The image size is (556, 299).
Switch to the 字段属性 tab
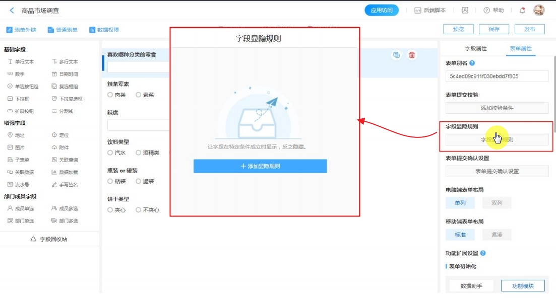pyautogui.click(x=475, y=49)
